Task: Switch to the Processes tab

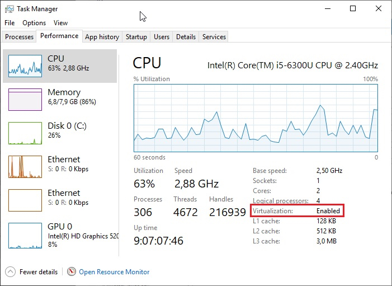Action: pyautogui.click(x=19, y=37)
